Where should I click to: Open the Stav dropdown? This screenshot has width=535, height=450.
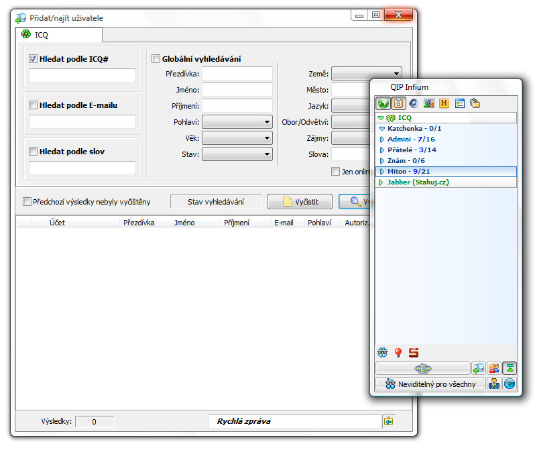point(237,154)
